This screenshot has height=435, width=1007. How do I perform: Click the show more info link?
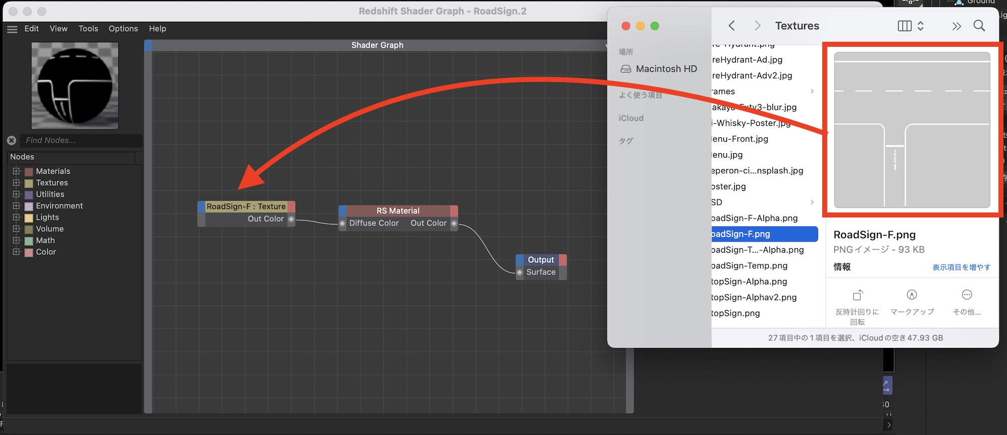click(961, 267)
